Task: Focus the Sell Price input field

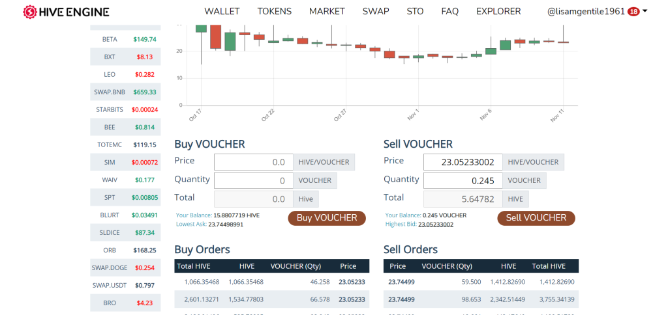Action: click(x=463, y=162)
